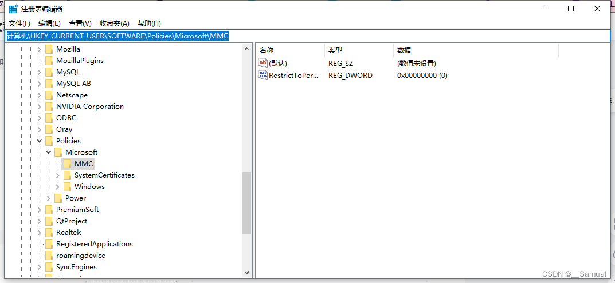The height and width of the screenshot is (283, 615).
Task: Select the roamingdevice key label
Action: [x=81, y=256]
